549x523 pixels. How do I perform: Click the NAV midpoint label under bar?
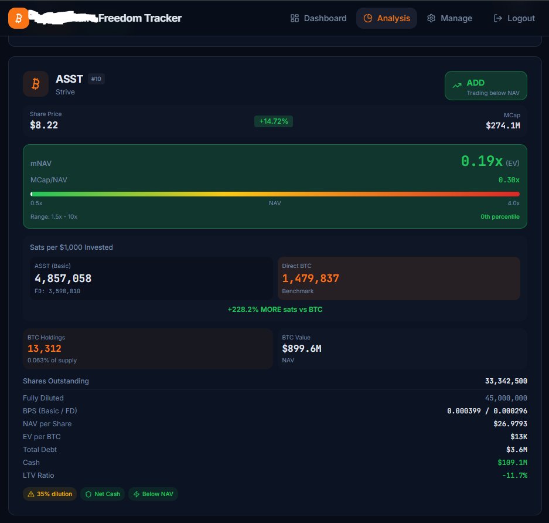point(275,203)
